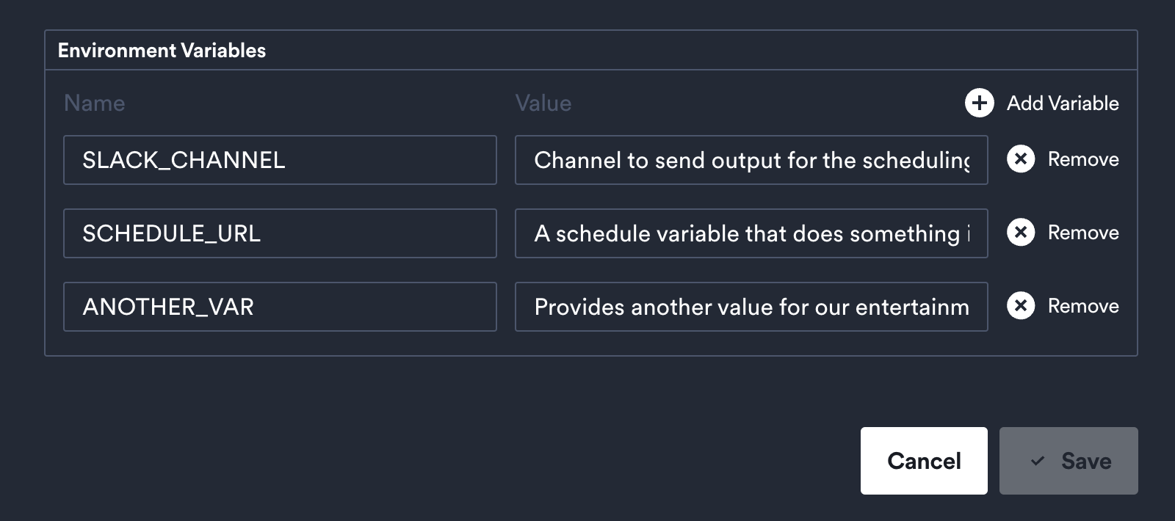Viewport: 1175px width, 521px height.
Task: Click the checkmark icon inside the Save button
Action: coord(1037,461)
